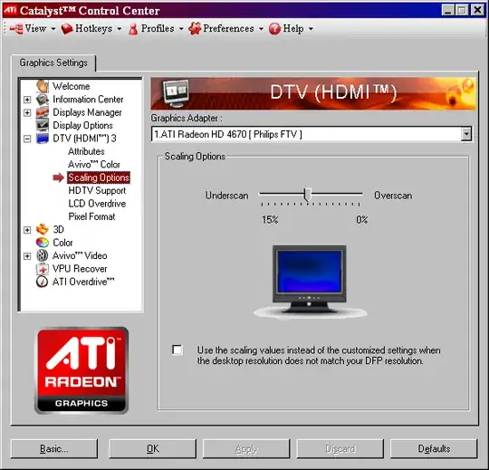Viewport: 489px width, 470px height.
Task: Click the ATI Overdrive label
Action: click(x=83, y=282)
